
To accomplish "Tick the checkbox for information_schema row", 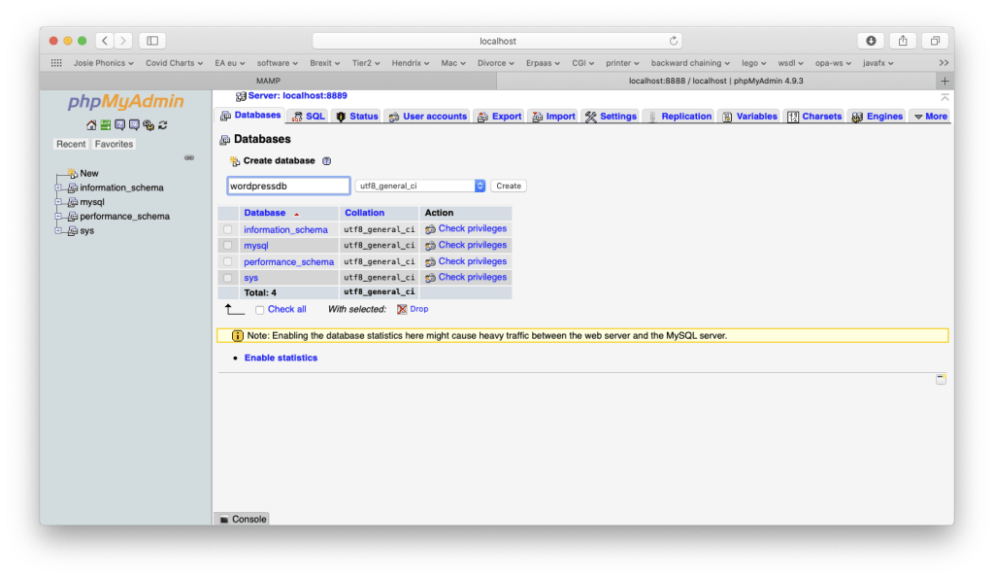I will [x=228, y=230].
